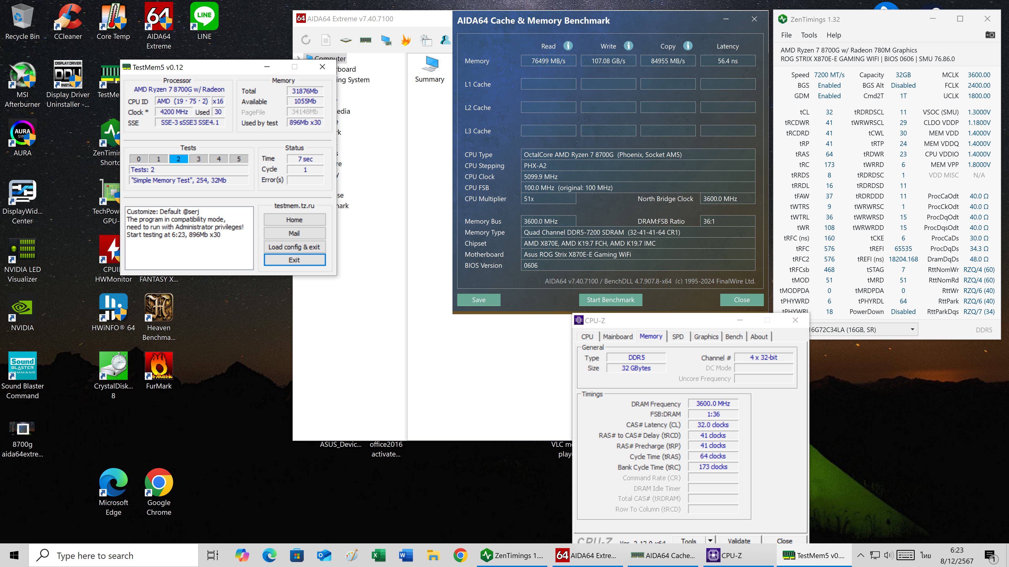Open ZenTimings File menu
Viewport: 1009px width, 567px height.
pyautogui.click(x=786, y=35)
